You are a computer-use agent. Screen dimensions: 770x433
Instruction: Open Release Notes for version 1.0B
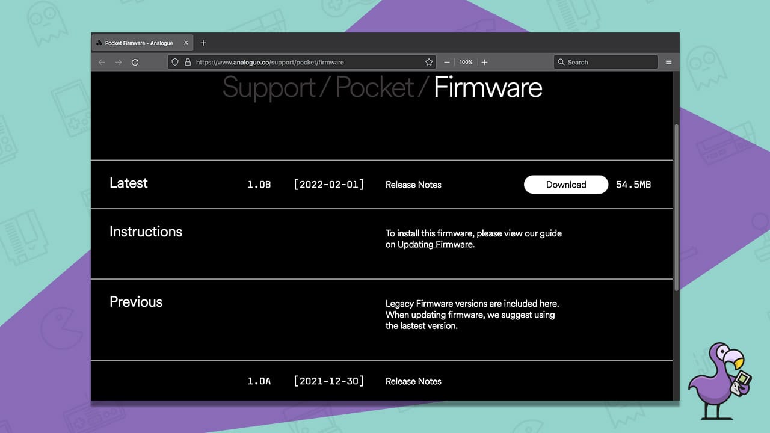point(413,185)
